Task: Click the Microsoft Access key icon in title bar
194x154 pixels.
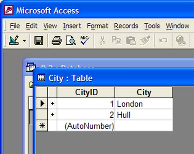Action: coord(9,10)
